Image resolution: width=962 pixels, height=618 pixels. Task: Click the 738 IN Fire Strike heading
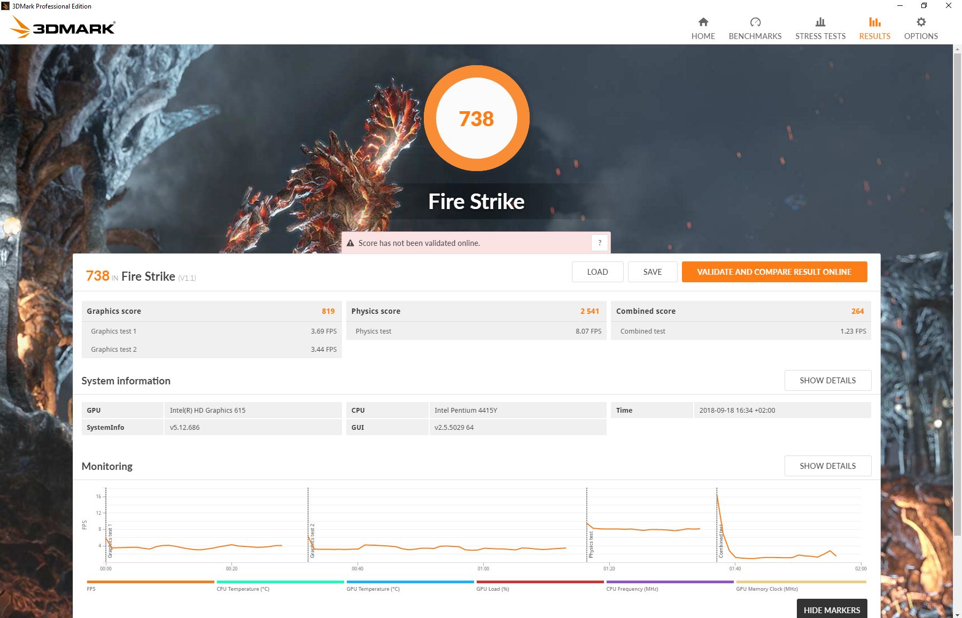point(141,276)
